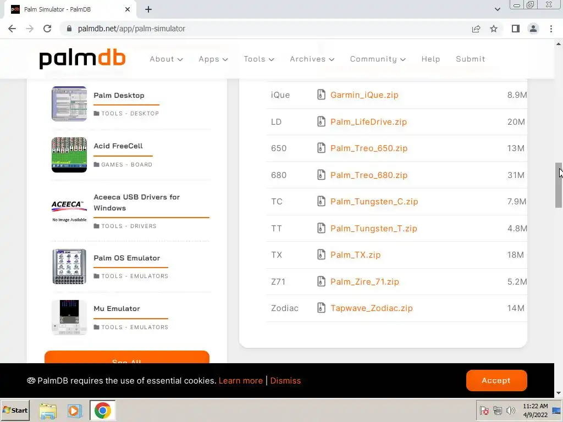563x422 pixels.
Task: Click the padlock site info icon
Action: coord(69,29)
